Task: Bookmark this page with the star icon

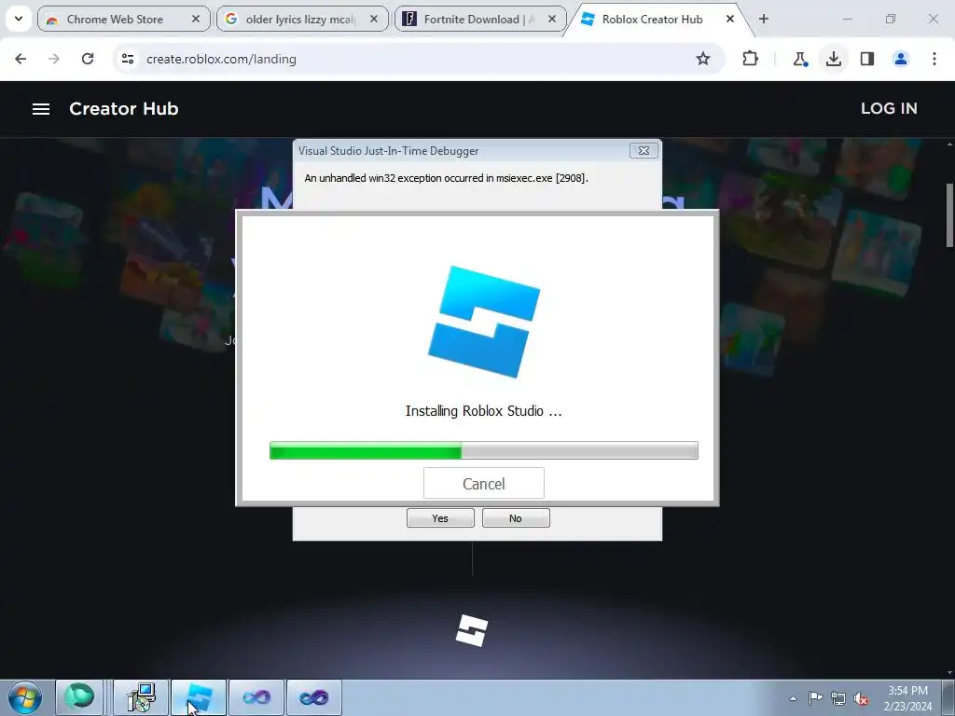Action: click(x=703, y=59)
